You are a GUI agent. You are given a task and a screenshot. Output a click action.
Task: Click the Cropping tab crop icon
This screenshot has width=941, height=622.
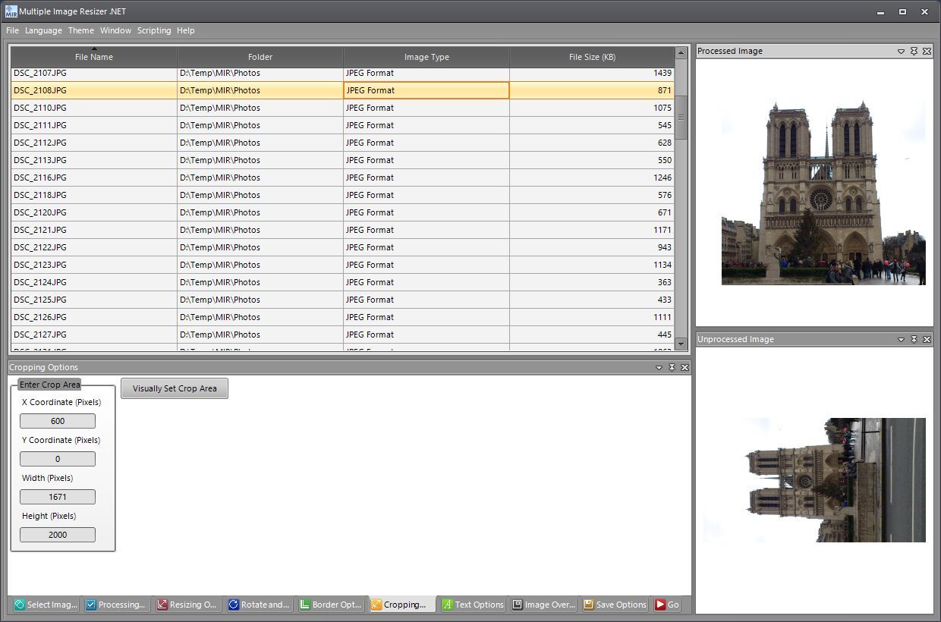click(x=375, y=605)
